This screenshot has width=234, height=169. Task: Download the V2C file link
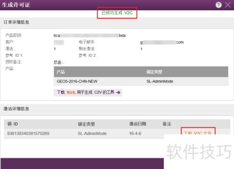[x=197, y=133]
